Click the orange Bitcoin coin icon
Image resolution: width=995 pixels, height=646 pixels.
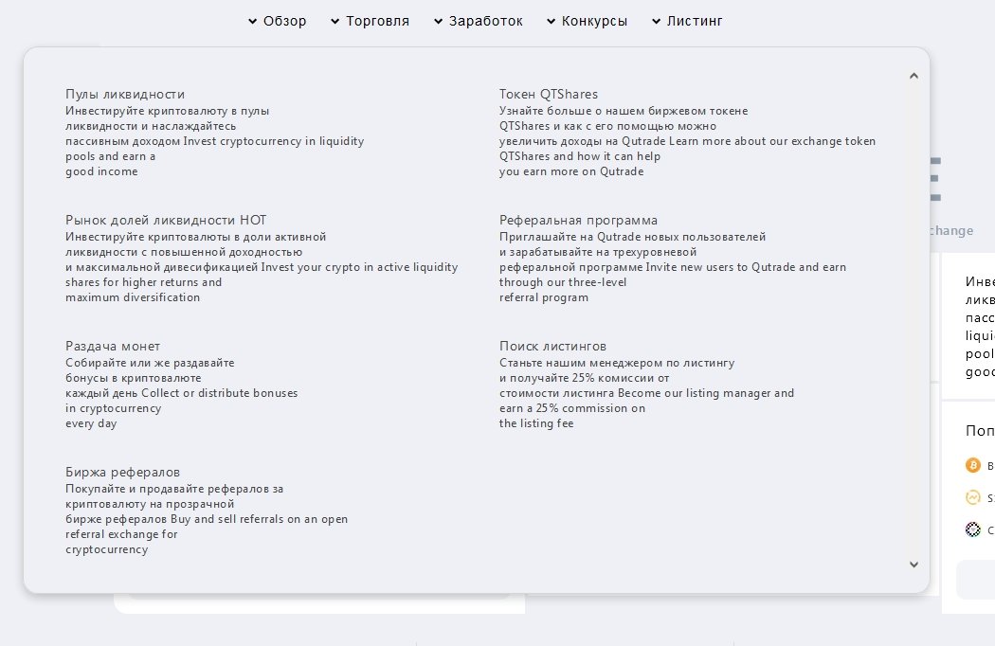click(x=972, y=465)
